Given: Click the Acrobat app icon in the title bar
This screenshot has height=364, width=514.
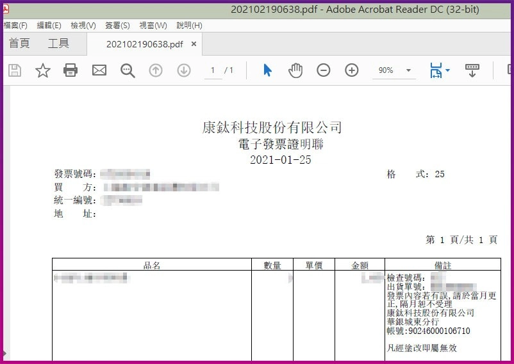Looking at the screenshot, I should [6, 9].
